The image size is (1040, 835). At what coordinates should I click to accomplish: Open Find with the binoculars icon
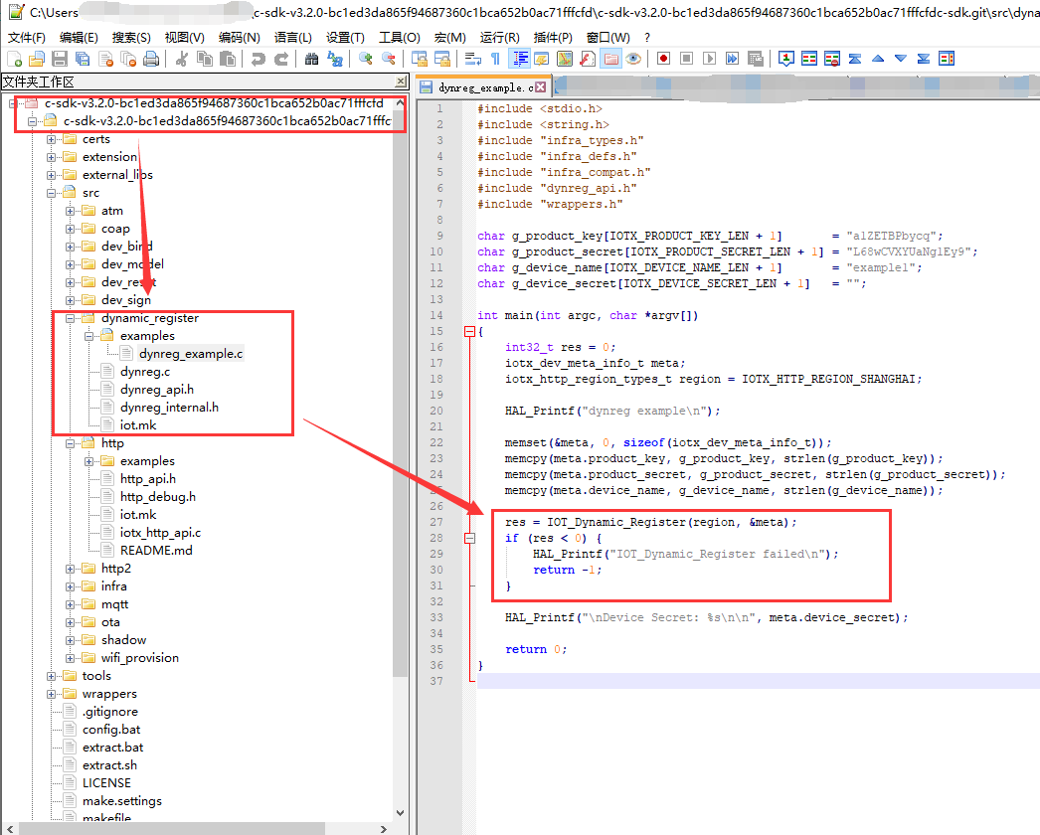[x=312, y=59]
